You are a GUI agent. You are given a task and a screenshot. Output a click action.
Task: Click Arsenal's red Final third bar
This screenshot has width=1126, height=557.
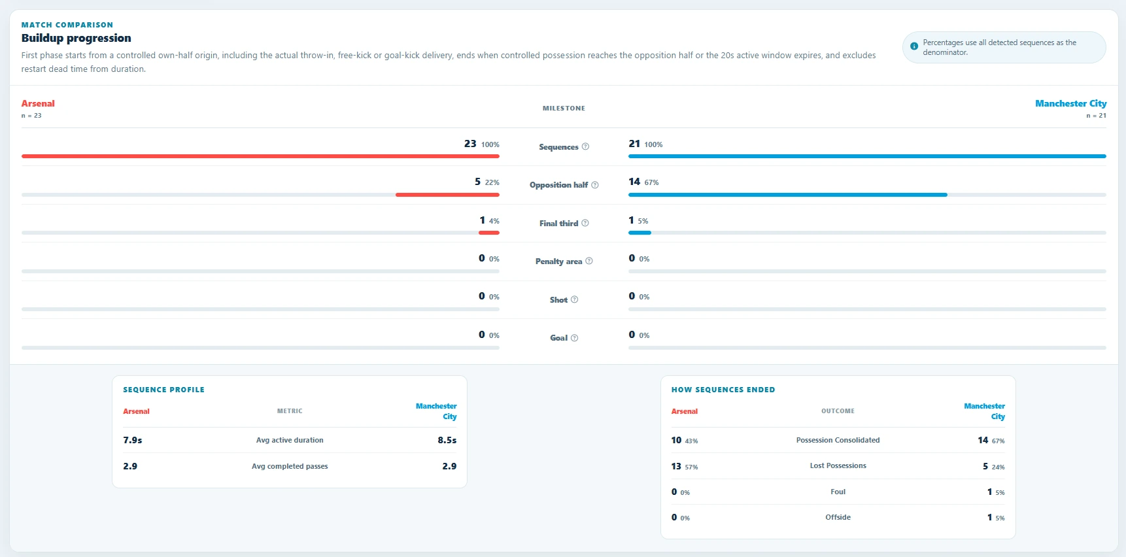[x=489, y=233]
